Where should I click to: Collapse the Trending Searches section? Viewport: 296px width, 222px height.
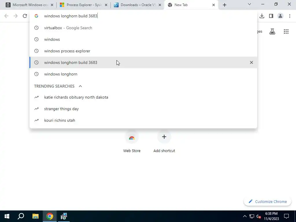[x=80, y=86]
